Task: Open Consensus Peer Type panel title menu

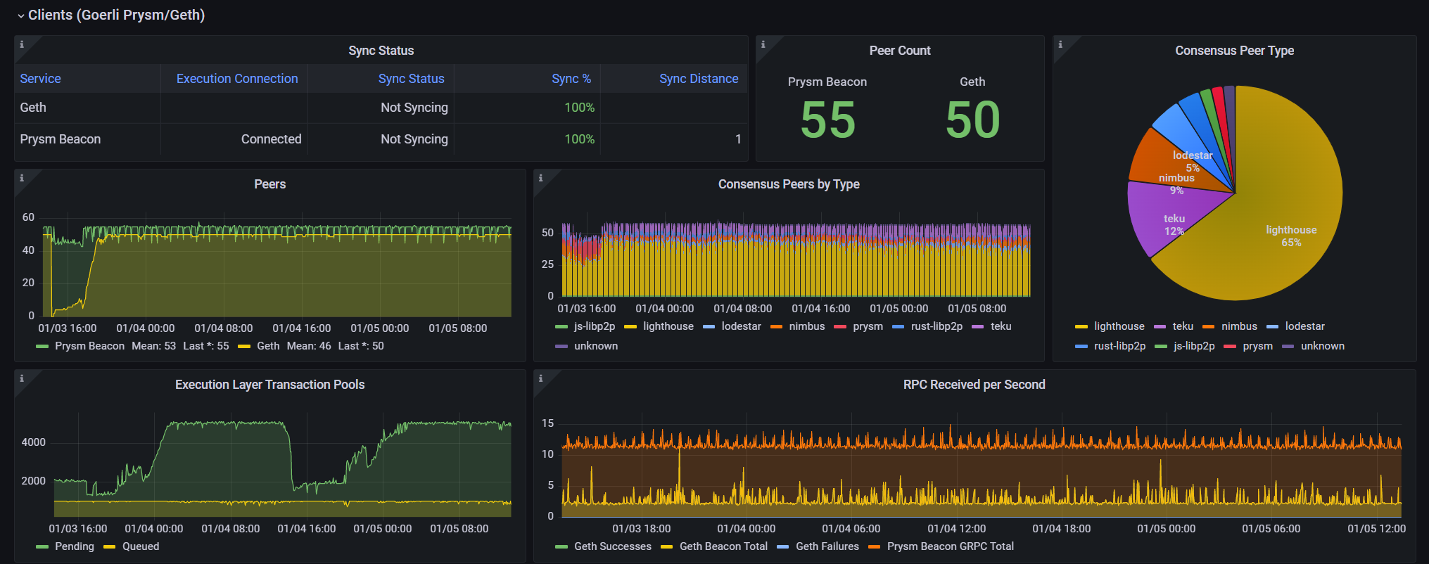Action: (1235, 51)
